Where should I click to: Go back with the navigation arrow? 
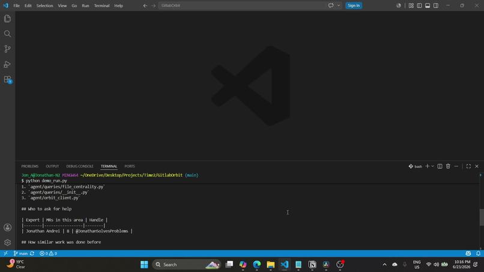145,5
